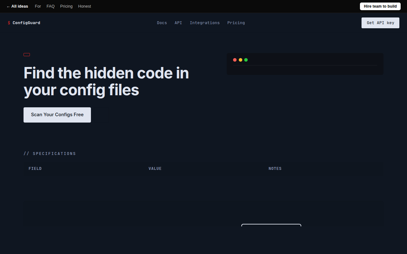Click the ConfigGuard logo
Viewport: 407px width, 254px height.
[x=24, y=23]
